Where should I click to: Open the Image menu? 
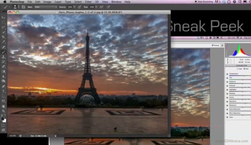click(47, 2)
